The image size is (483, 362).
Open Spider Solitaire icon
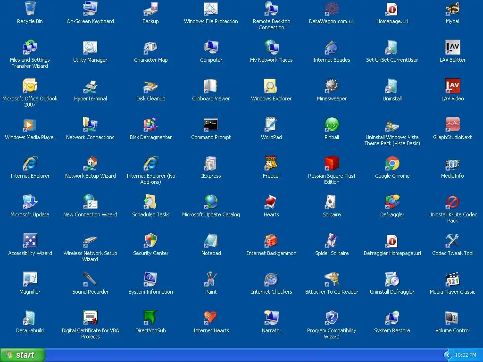[x=332, y=240]
